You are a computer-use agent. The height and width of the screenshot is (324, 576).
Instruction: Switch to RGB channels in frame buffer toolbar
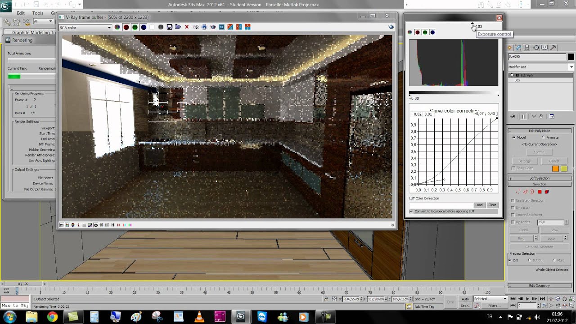[x=117, y=27]
